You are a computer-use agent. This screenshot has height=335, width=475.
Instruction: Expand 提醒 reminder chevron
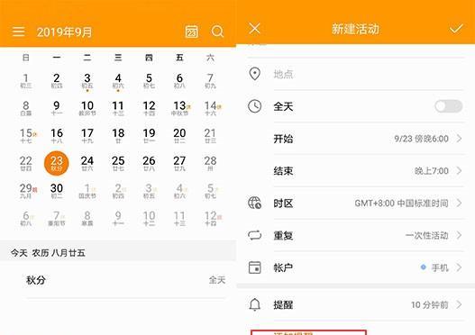pos(459,304)
